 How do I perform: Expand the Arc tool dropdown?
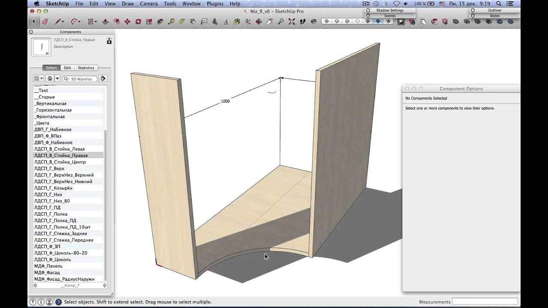click(79, 22)
